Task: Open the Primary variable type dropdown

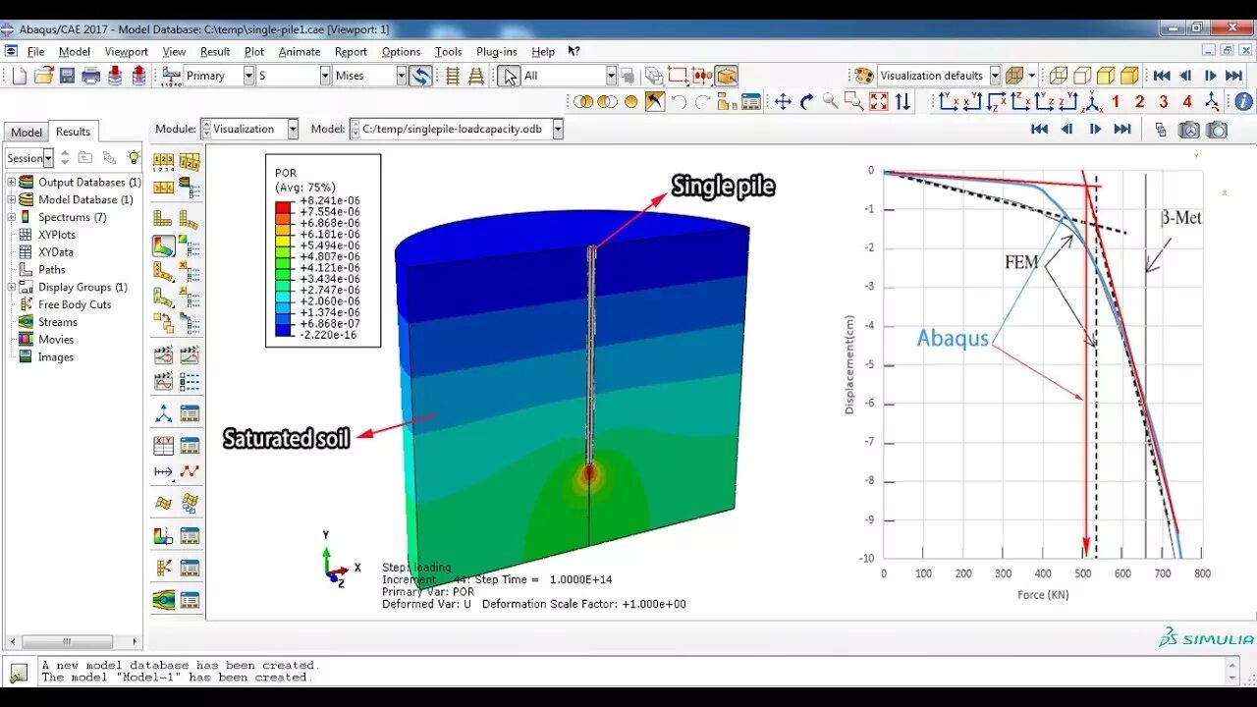Action: pyautogui.click(x=248, y=76)
